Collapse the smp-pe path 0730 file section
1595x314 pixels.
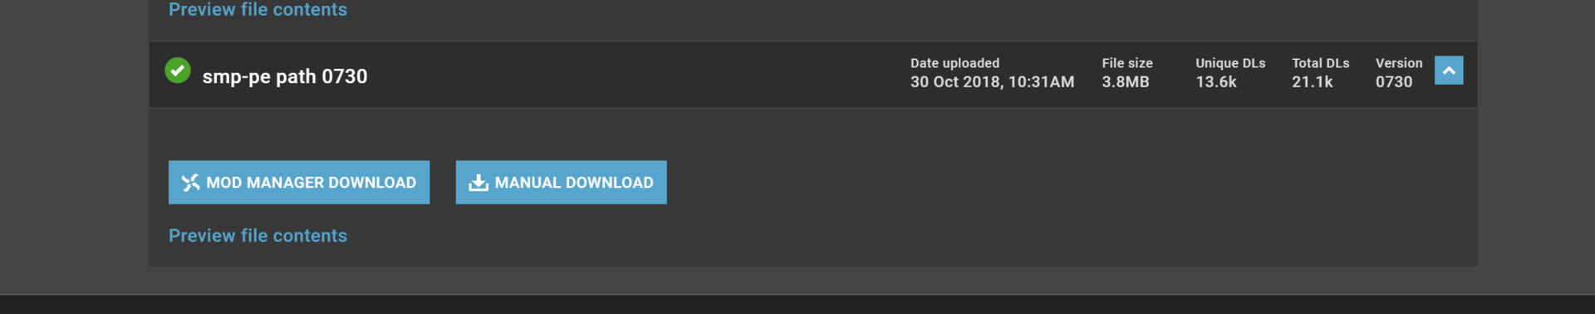[1449, 71]
